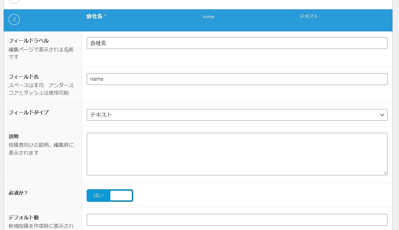Click inside the 説明 description textarea
The image size is (399, 230).
[x=237, y=154]
